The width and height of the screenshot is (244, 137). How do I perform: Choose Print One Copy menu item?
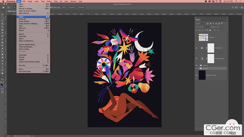[x=33, y=71]
